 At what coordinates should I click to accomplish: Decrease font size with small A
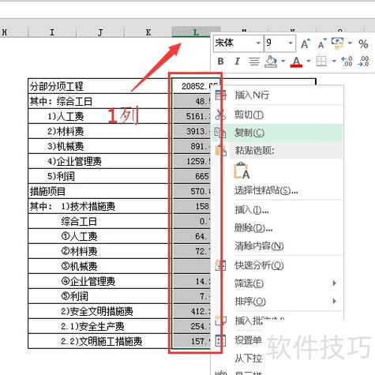pyautogui.click(x=322, y=44)
